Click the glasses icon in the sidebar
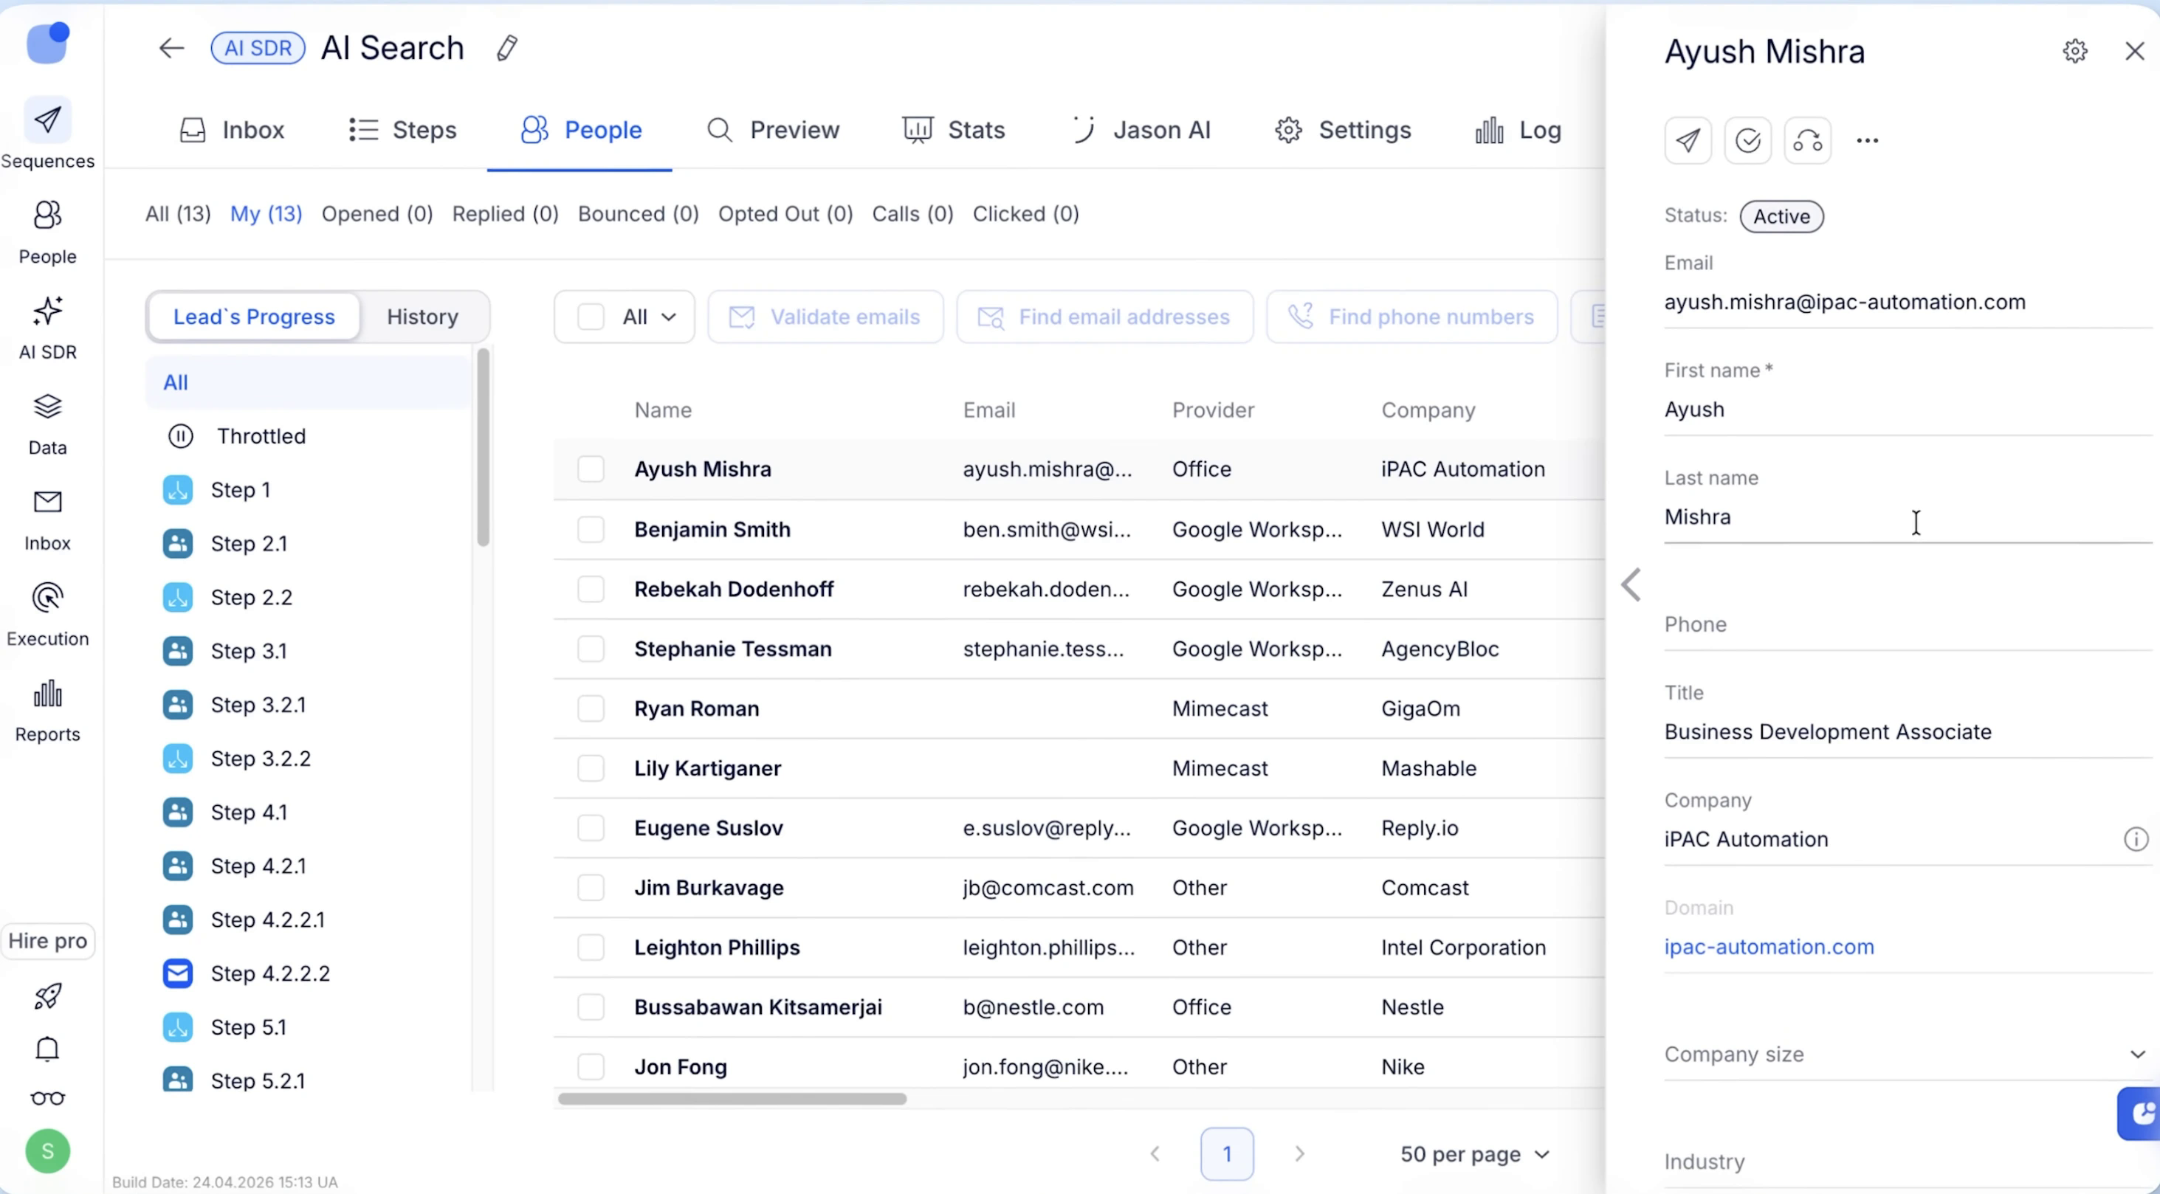The height and width of the screenshot is (1194, 2160). click(x=47, y=1098)
